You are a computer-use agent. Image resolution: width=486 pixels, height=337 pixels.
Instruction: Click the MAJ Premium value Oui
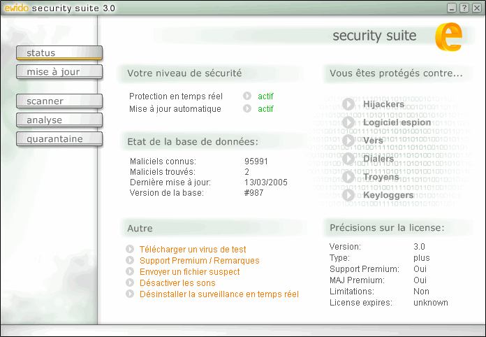420,280
